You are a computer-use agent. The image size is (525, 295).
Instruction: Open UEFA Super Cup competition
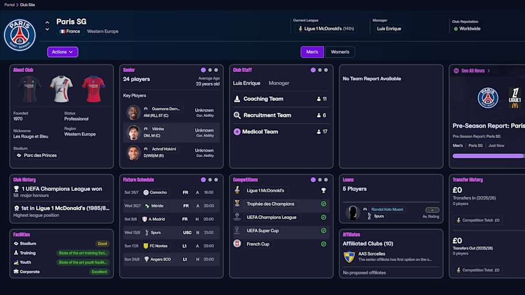pos(262,231)
